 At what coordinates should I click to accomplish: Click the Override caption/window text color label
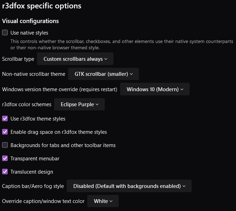click(x=43, y=201)
